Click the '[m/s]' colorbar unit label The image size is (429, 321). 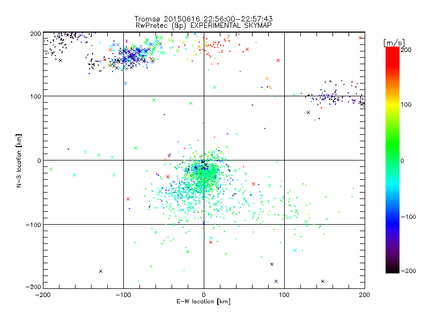tap(394, 43)
